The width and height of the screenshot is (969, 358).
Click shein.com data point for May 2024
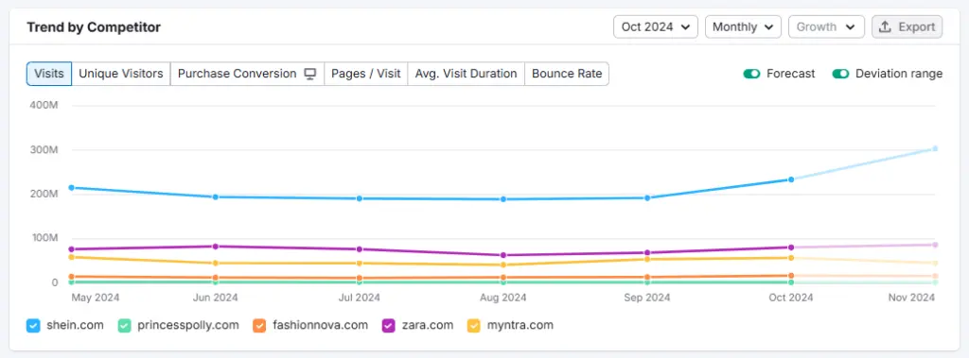(x=72, y=188)
